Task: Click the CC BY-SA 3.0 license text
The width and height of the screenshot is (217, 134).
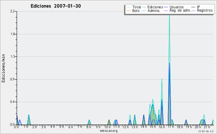Action: pyautogui.click(x=206, y=131)
